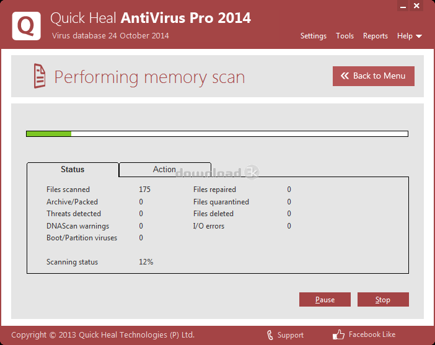
Task: Click the memory scan document icon
Action: coord(40,76)
